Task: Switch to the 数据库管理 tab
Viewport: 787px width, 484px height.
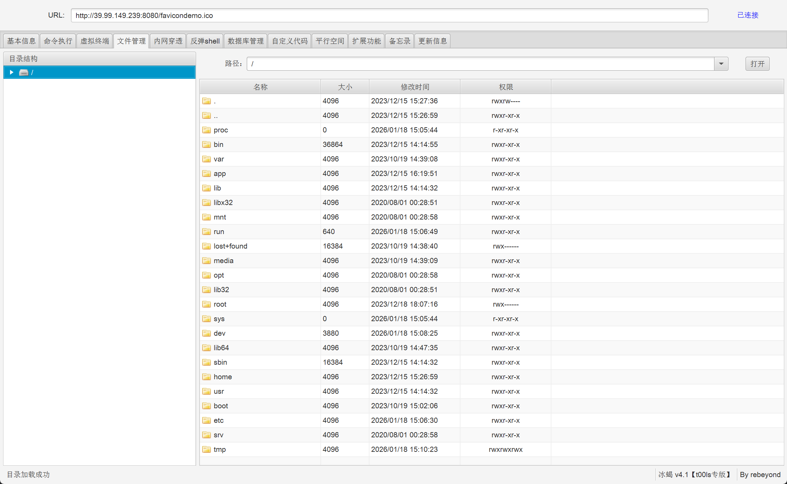Action: tap(245, 41)
